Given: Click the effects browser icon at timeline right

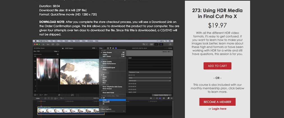Looking at the screenshot, I should (169, 98).
